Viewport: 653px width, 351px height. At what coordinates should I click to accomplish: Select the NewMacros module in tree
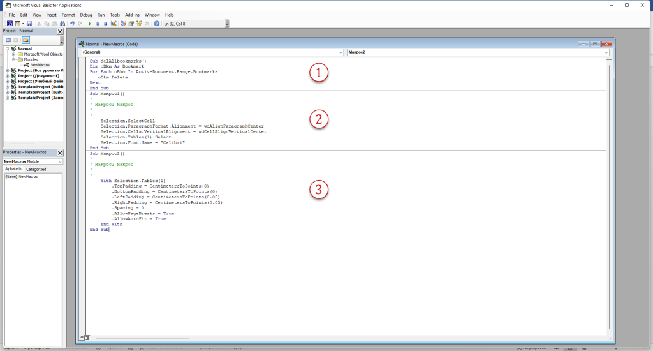tap(40, 64)
